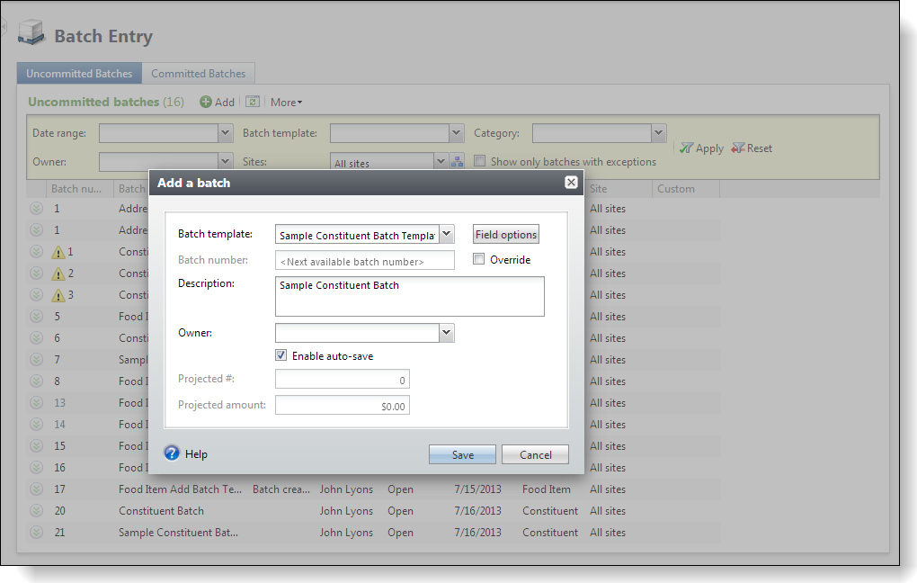This screenshot has width=917, height=583.
Task: Expand row chevron for batch 15
Action: click(x=36, y=446)
